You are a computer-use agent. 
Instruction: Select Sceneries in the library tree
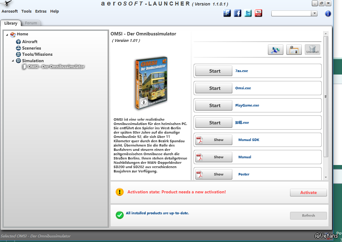coord(31,48)
